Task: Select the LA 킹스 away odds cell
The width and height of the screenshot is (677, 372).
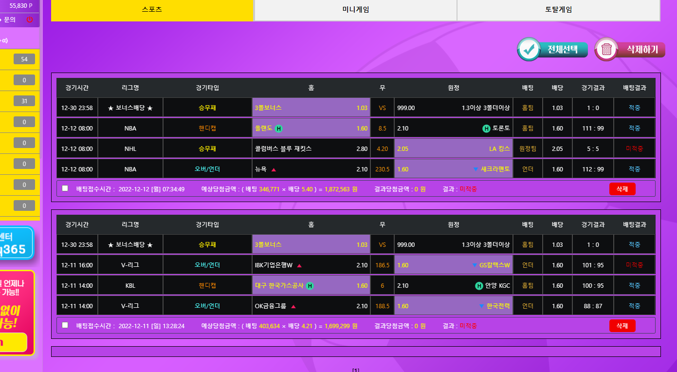Action: pos(453,149)
